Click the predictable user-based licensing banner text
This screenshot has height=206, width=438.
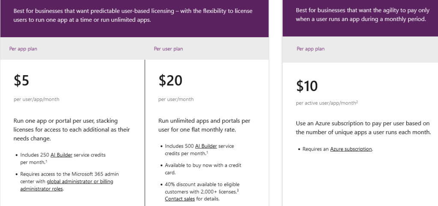click(133, 15)
